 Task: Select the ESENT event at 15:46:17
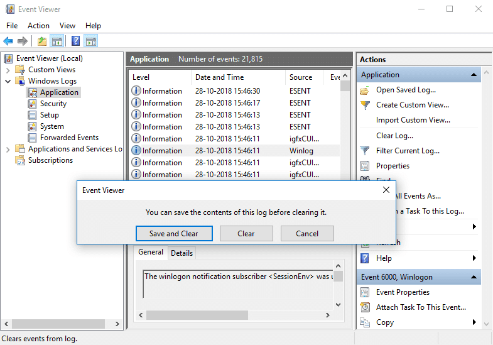coord(234,103)
